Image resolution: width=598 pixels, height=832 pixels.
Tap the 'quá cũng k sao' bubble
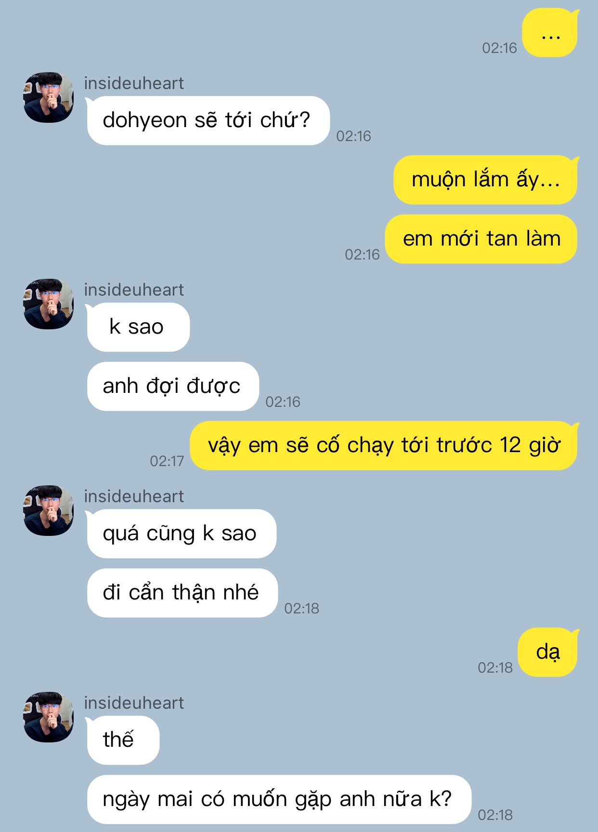(x=182, y=533)
